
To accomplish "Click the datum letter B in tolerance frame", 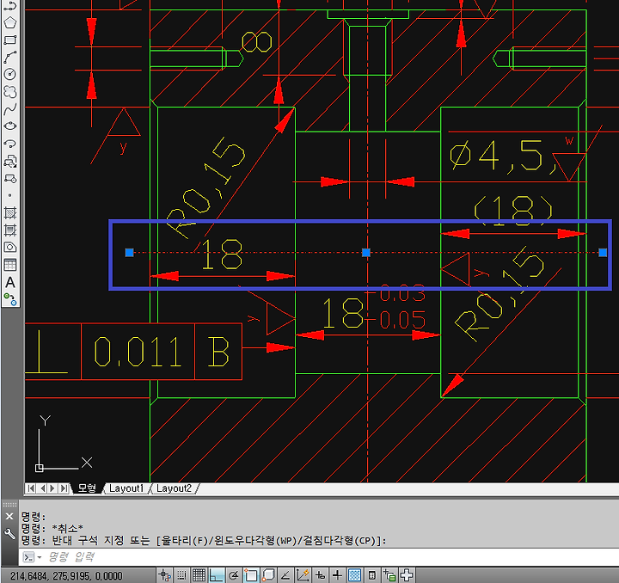I will click(x=218, y=352).
